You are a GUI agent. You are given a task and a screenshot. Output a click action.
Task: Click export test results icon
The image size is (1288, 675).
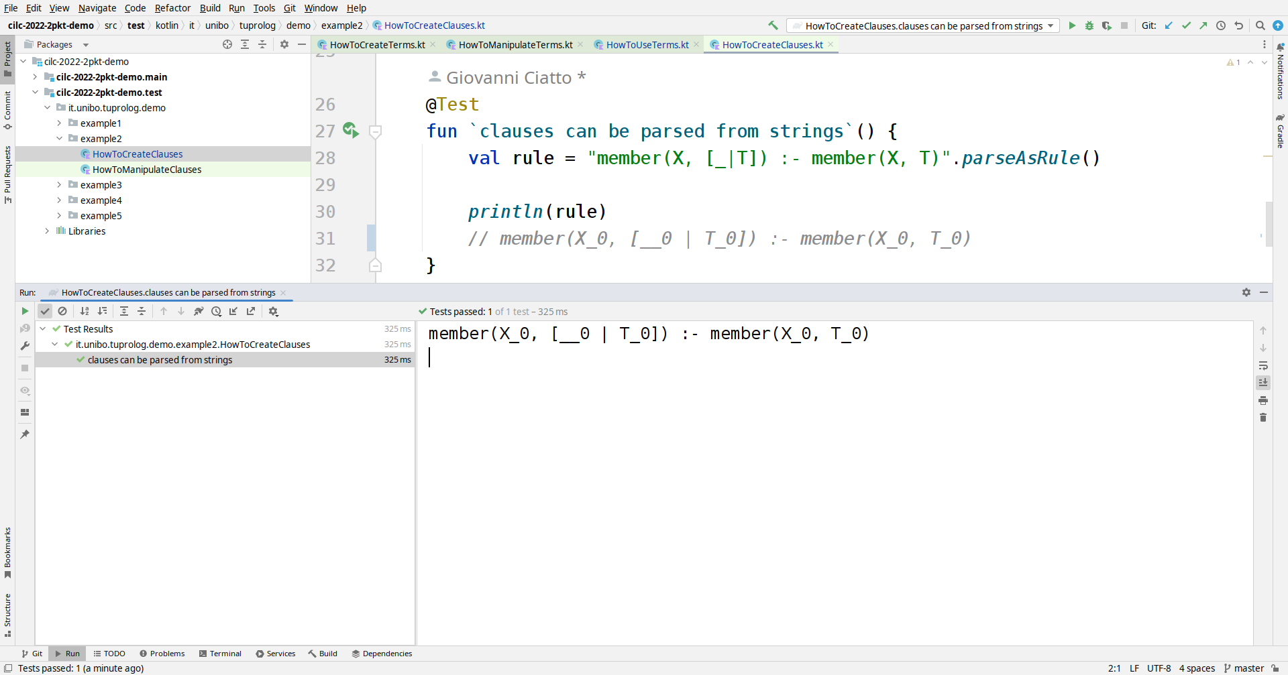[251, 311]
